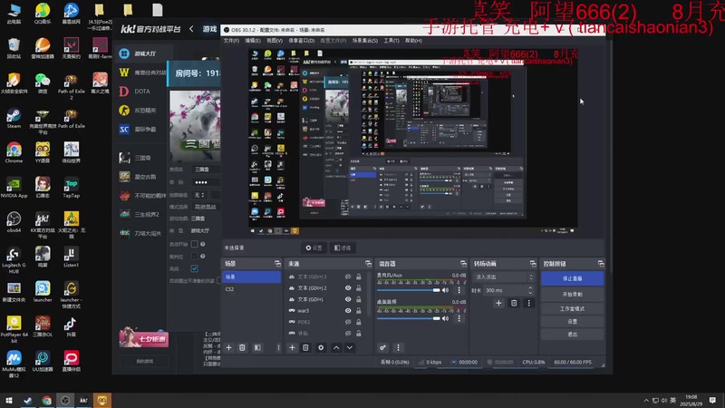This screenshot has height=408, width=725.
Task: Open transition properties three-dot menu
Action: tap(528, 304)
